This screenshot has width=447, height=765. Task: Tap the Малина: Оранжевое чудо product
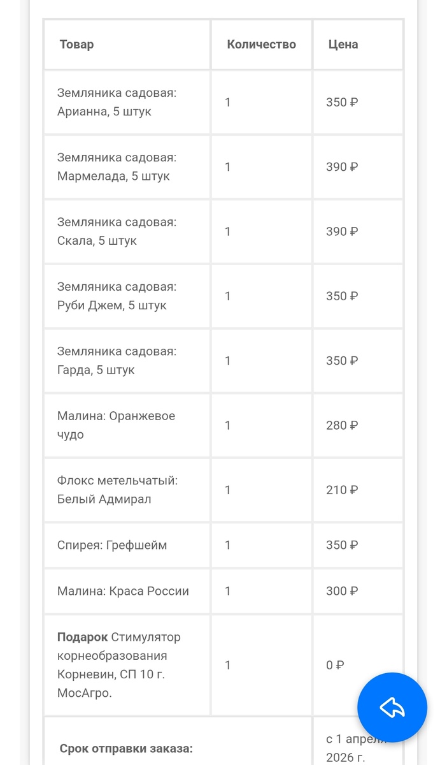point(116,425)
